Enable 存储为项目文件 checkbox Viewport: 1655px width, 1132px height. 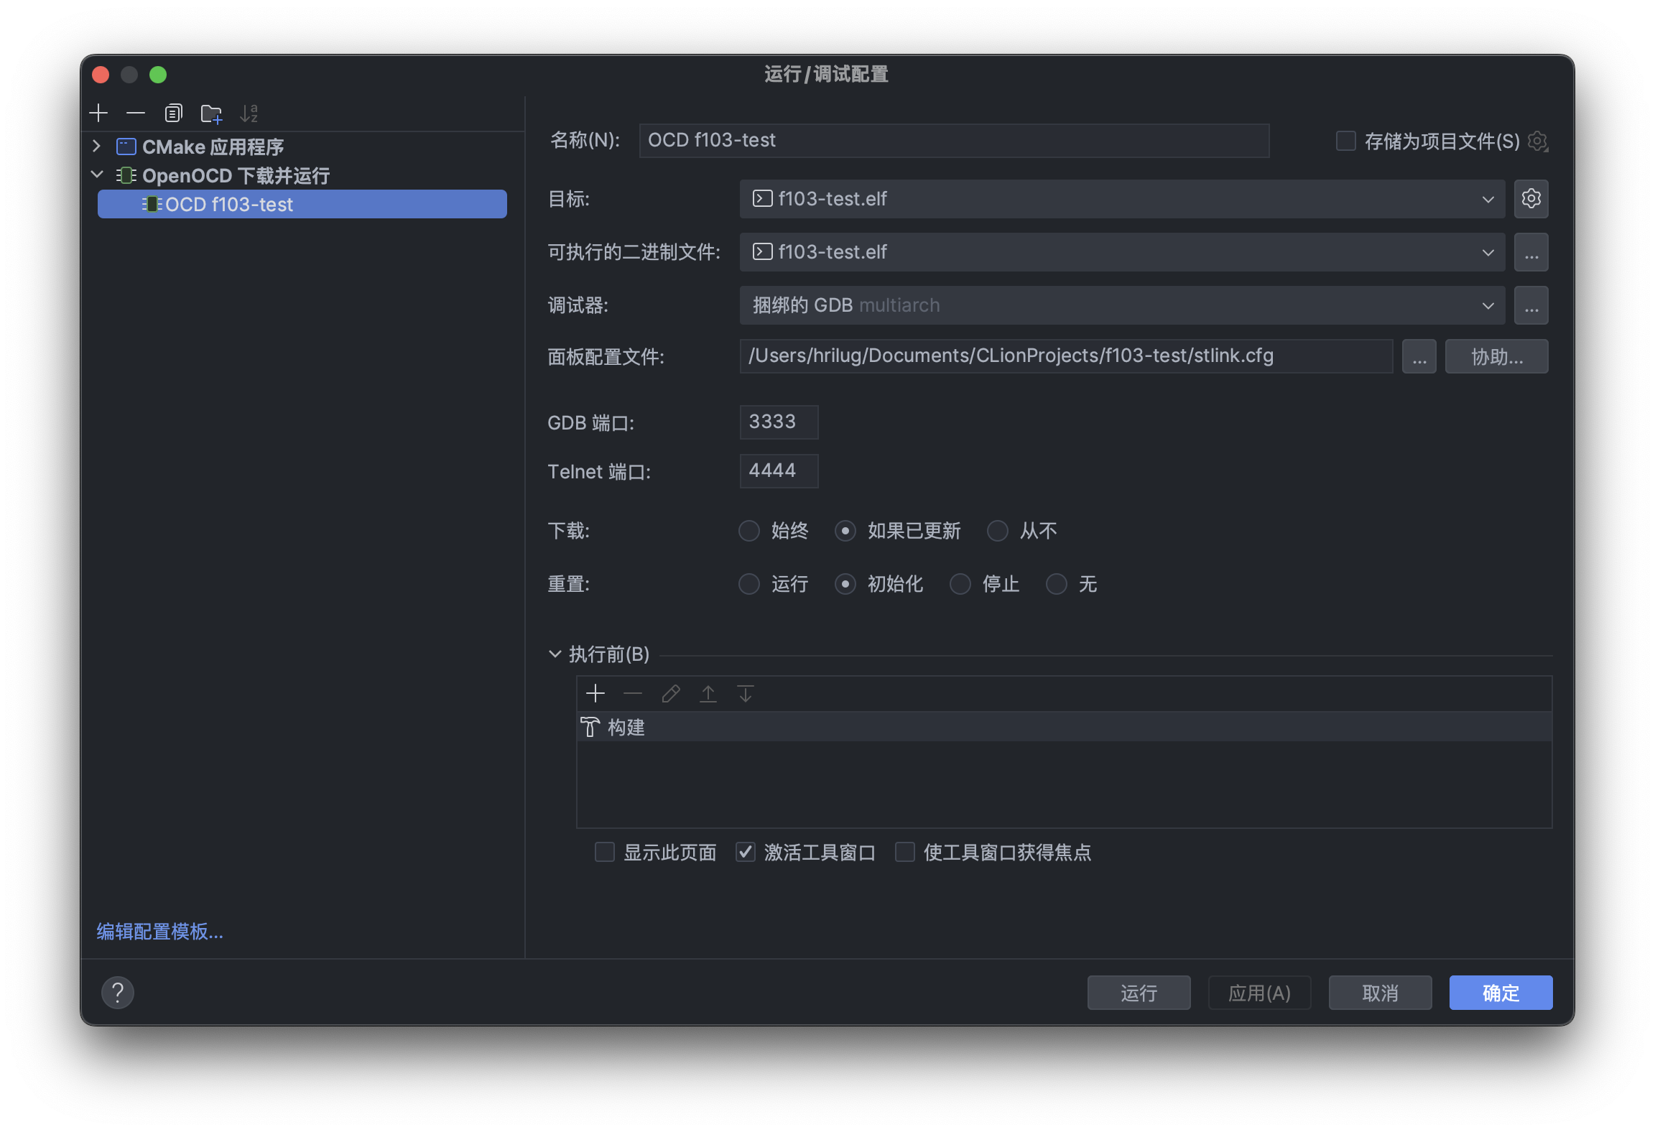1345,141
